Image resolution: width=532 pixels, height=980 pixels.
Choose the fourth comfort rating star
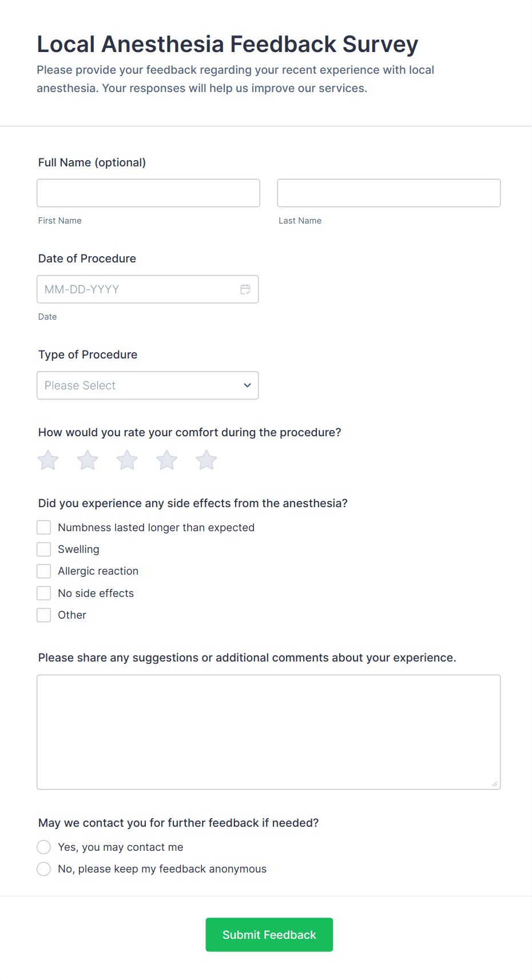pyautogui.click(x=167, y=460)
